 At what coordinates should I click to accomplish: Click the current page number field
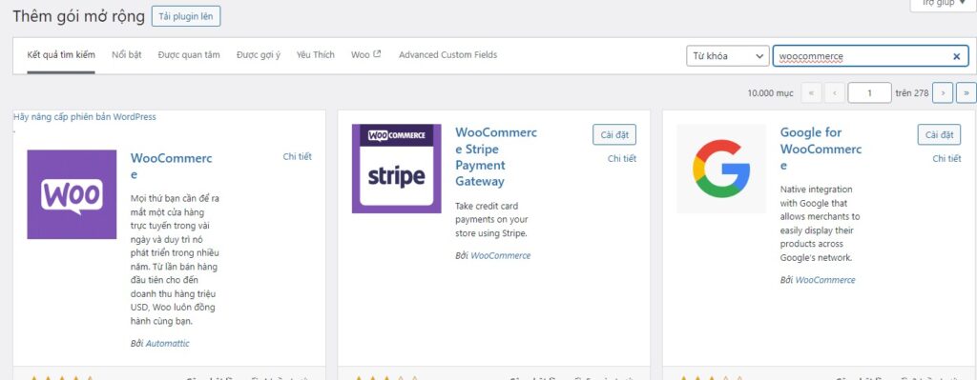(869, 92)
